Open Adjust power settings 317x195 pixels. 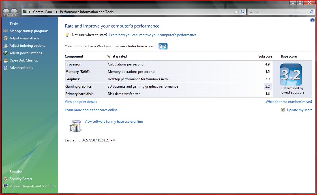26,53
